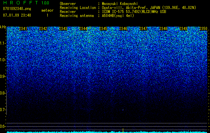This screenshot has height=133, width=210.
Task: Click the 2343 time marker
Action: pos(63,29)
